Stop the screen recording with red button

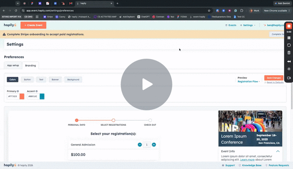click(289, 26)
